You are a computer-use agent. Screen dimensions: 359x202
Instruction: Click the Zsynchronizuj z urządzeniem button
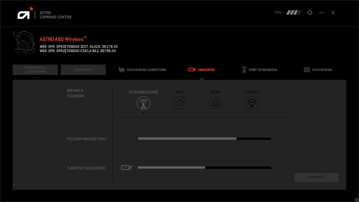(x=35, y=70)
